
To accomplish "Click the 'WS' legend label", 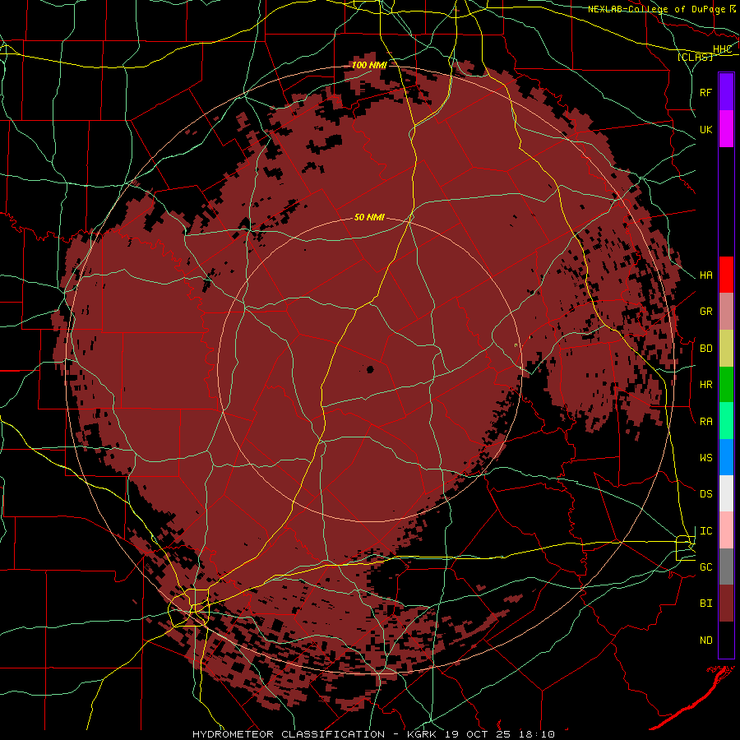I will click(x=705, y=458).
